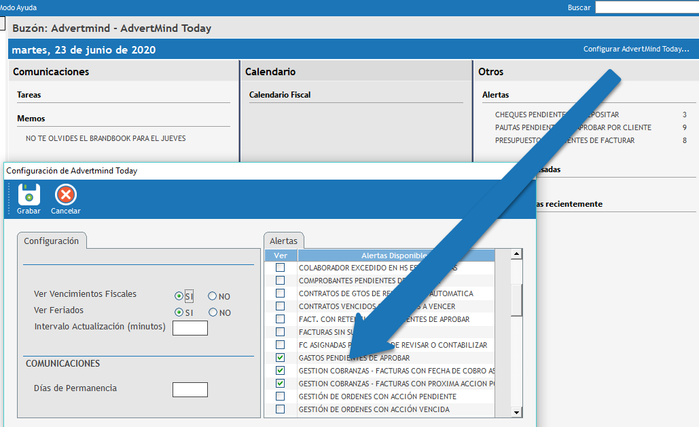This screenshot has width=699, height=427.
Task: Click Intervalo Actualización minutes field
Action: click(x=190, y=328)
